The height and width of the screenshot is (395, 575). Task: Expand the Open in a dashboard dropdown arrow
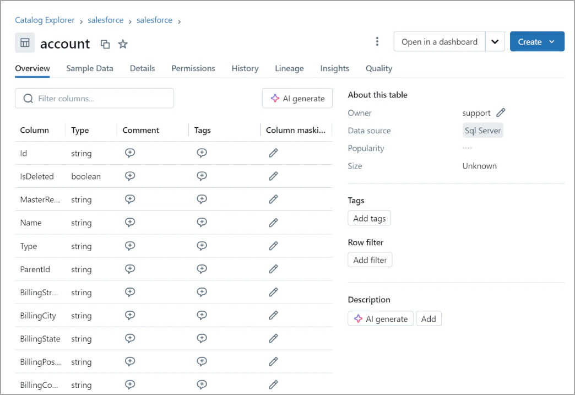(x=495, y=42)
